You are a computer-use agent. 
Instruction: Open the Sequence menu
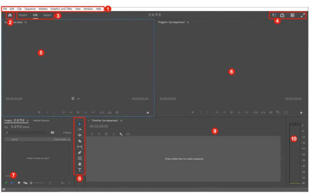tap(30, 9)
